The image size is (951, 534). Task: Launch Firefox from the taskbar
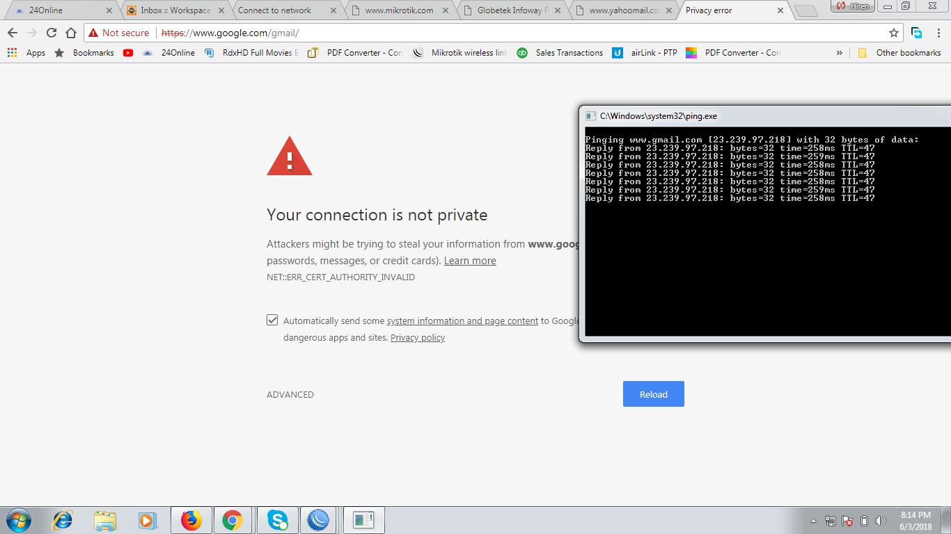click(191, 520)
